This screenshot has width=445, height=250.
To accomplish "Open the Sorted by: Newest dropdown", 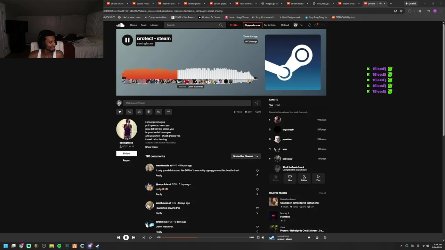I will 246,156.
